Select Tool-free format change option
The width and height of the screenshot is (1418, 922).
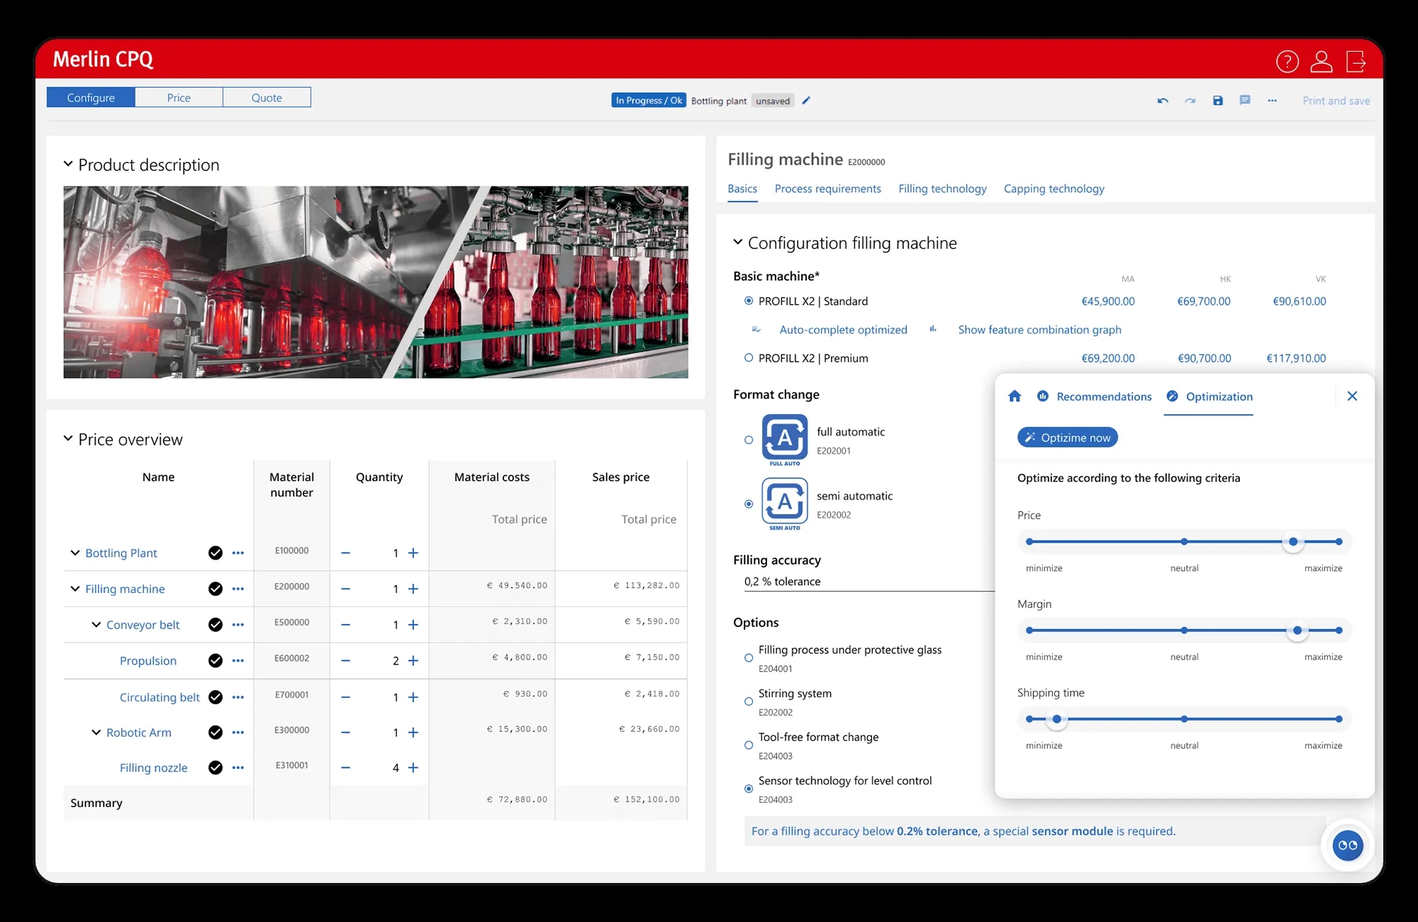tap(749, 745)
